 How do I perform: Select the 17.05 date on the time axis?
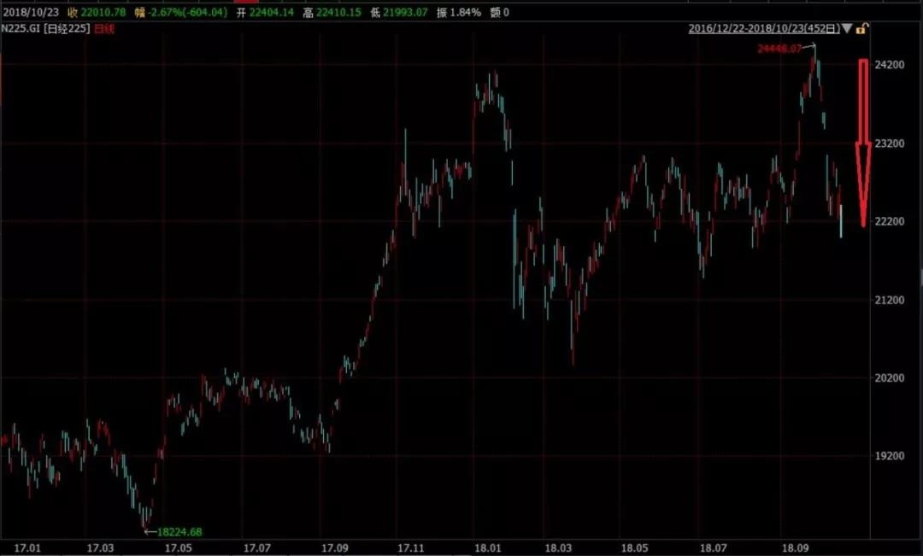point(179,547)
